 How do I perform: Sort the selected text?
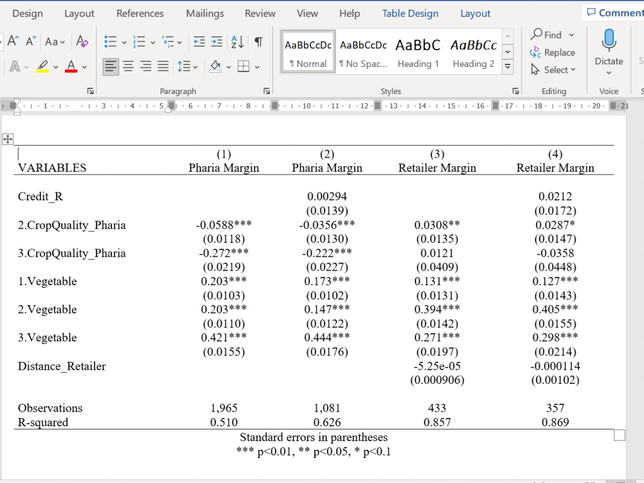click(238, 41)
